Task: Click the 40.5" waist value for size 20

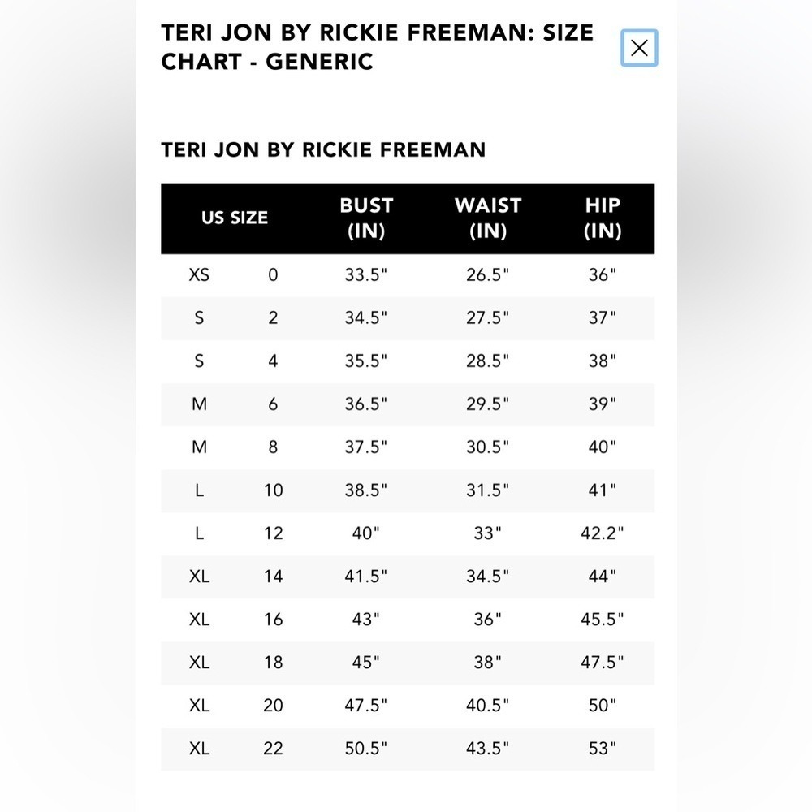Action: (487, 706)
